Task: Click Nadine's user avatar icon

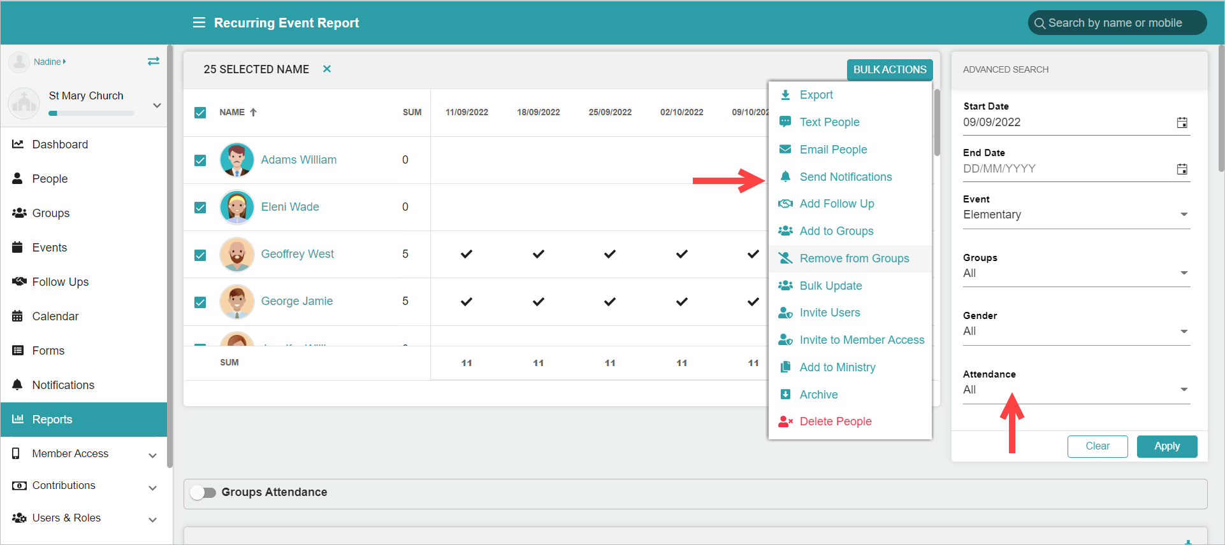Action: tap(19, 62)
